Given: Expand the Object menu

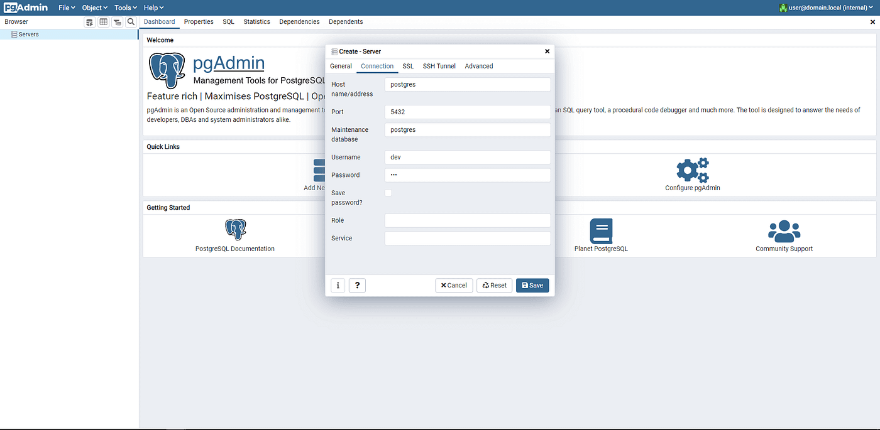Looking at the screenshot, I should tap(94, 8).
